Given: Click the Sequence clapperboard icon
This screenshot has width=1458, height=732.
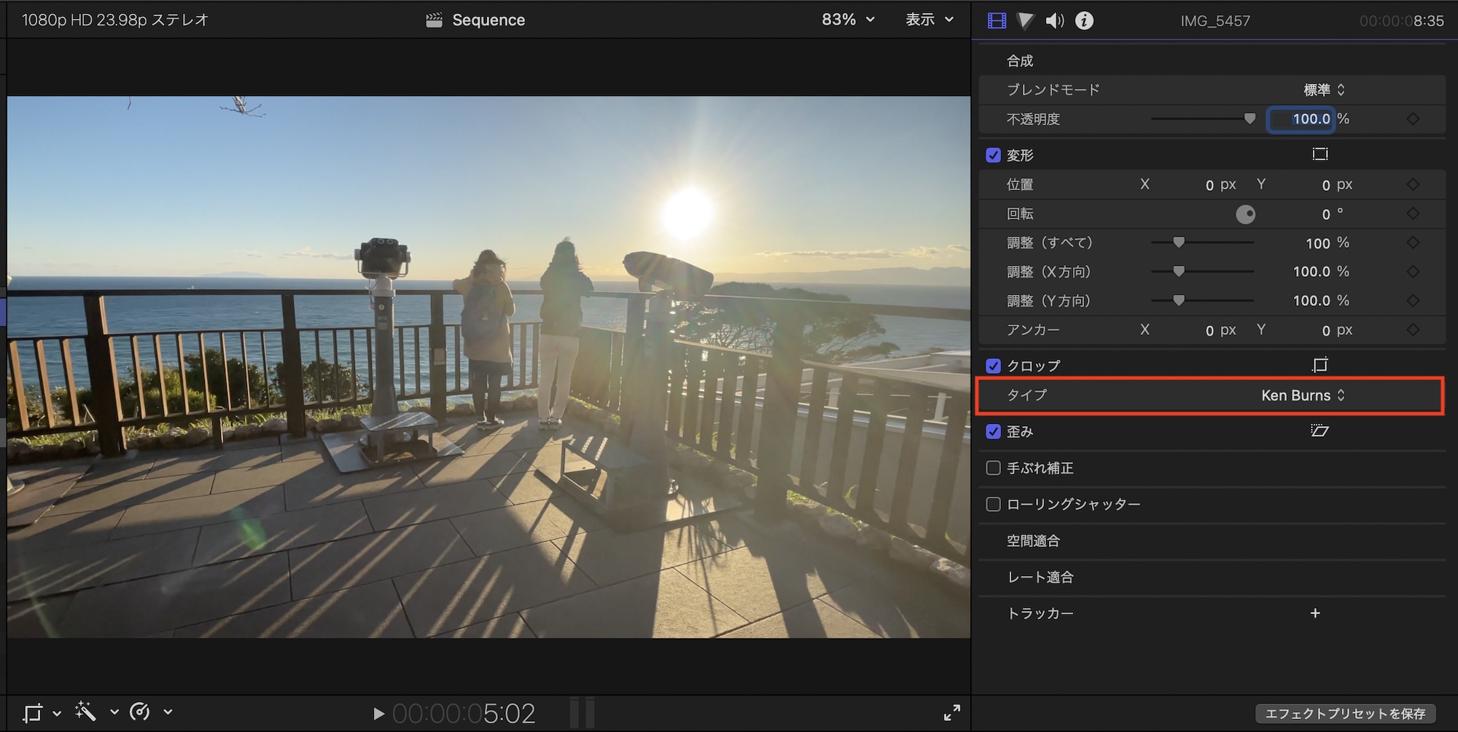Looking at the screenshot, I should (x=434, y=20).
